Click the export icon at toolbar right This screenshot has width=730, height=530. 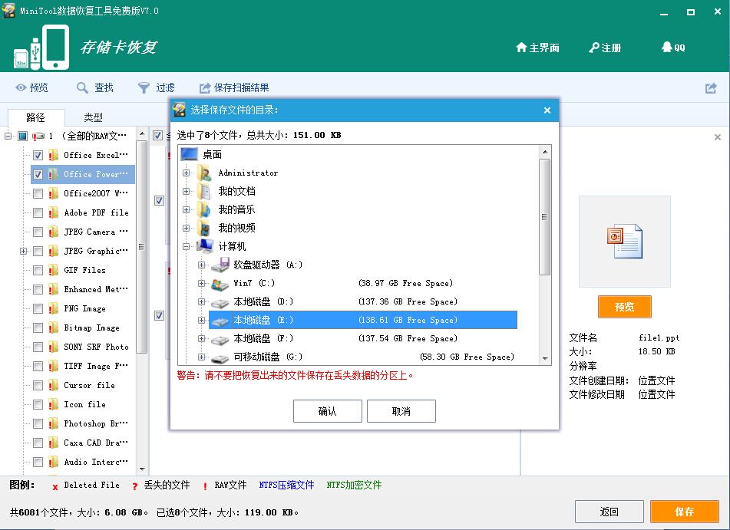[711, 88]
